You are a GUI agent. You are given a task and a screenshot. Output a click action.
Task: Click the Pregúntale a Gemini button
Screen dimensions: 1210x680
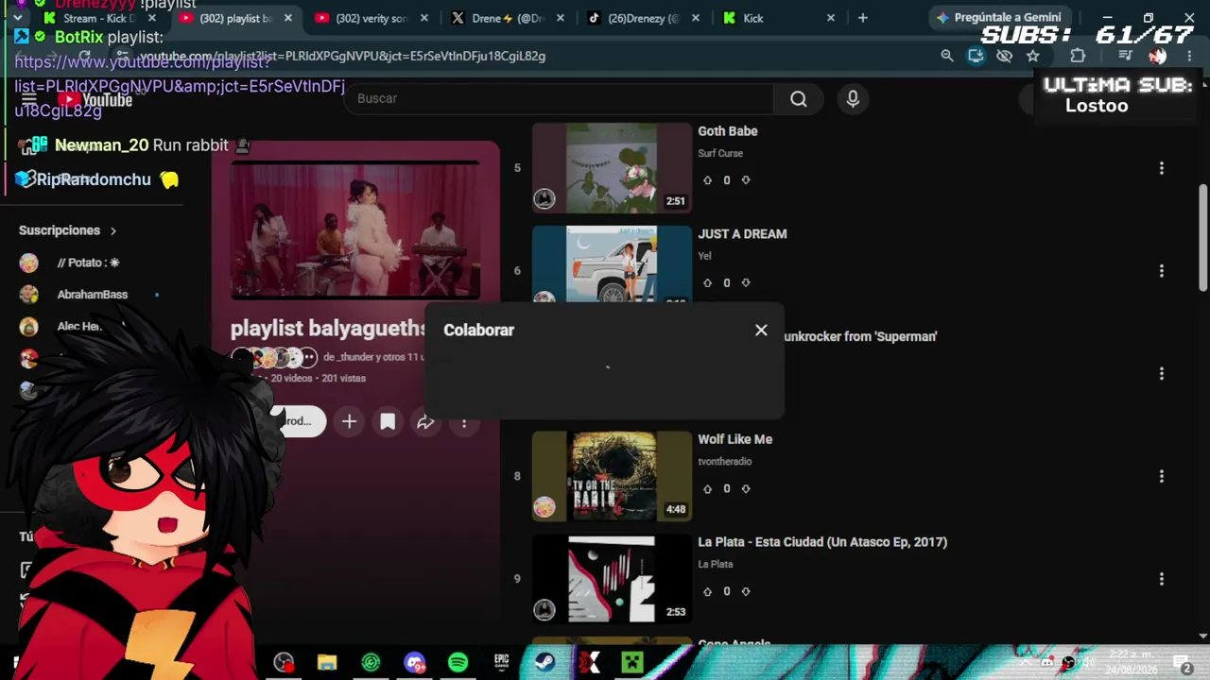[998, 18]
